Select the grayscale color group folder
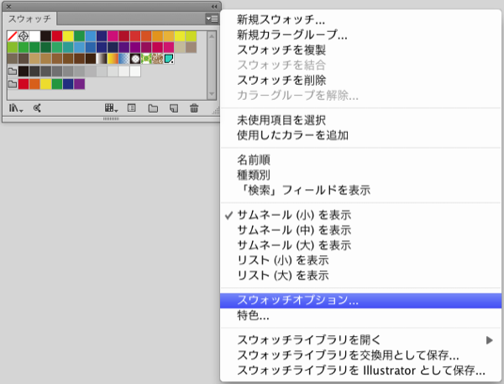 12,71
